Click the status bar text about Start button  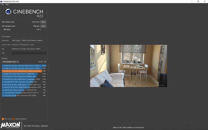pyautogui.click(x=128, y=127)
